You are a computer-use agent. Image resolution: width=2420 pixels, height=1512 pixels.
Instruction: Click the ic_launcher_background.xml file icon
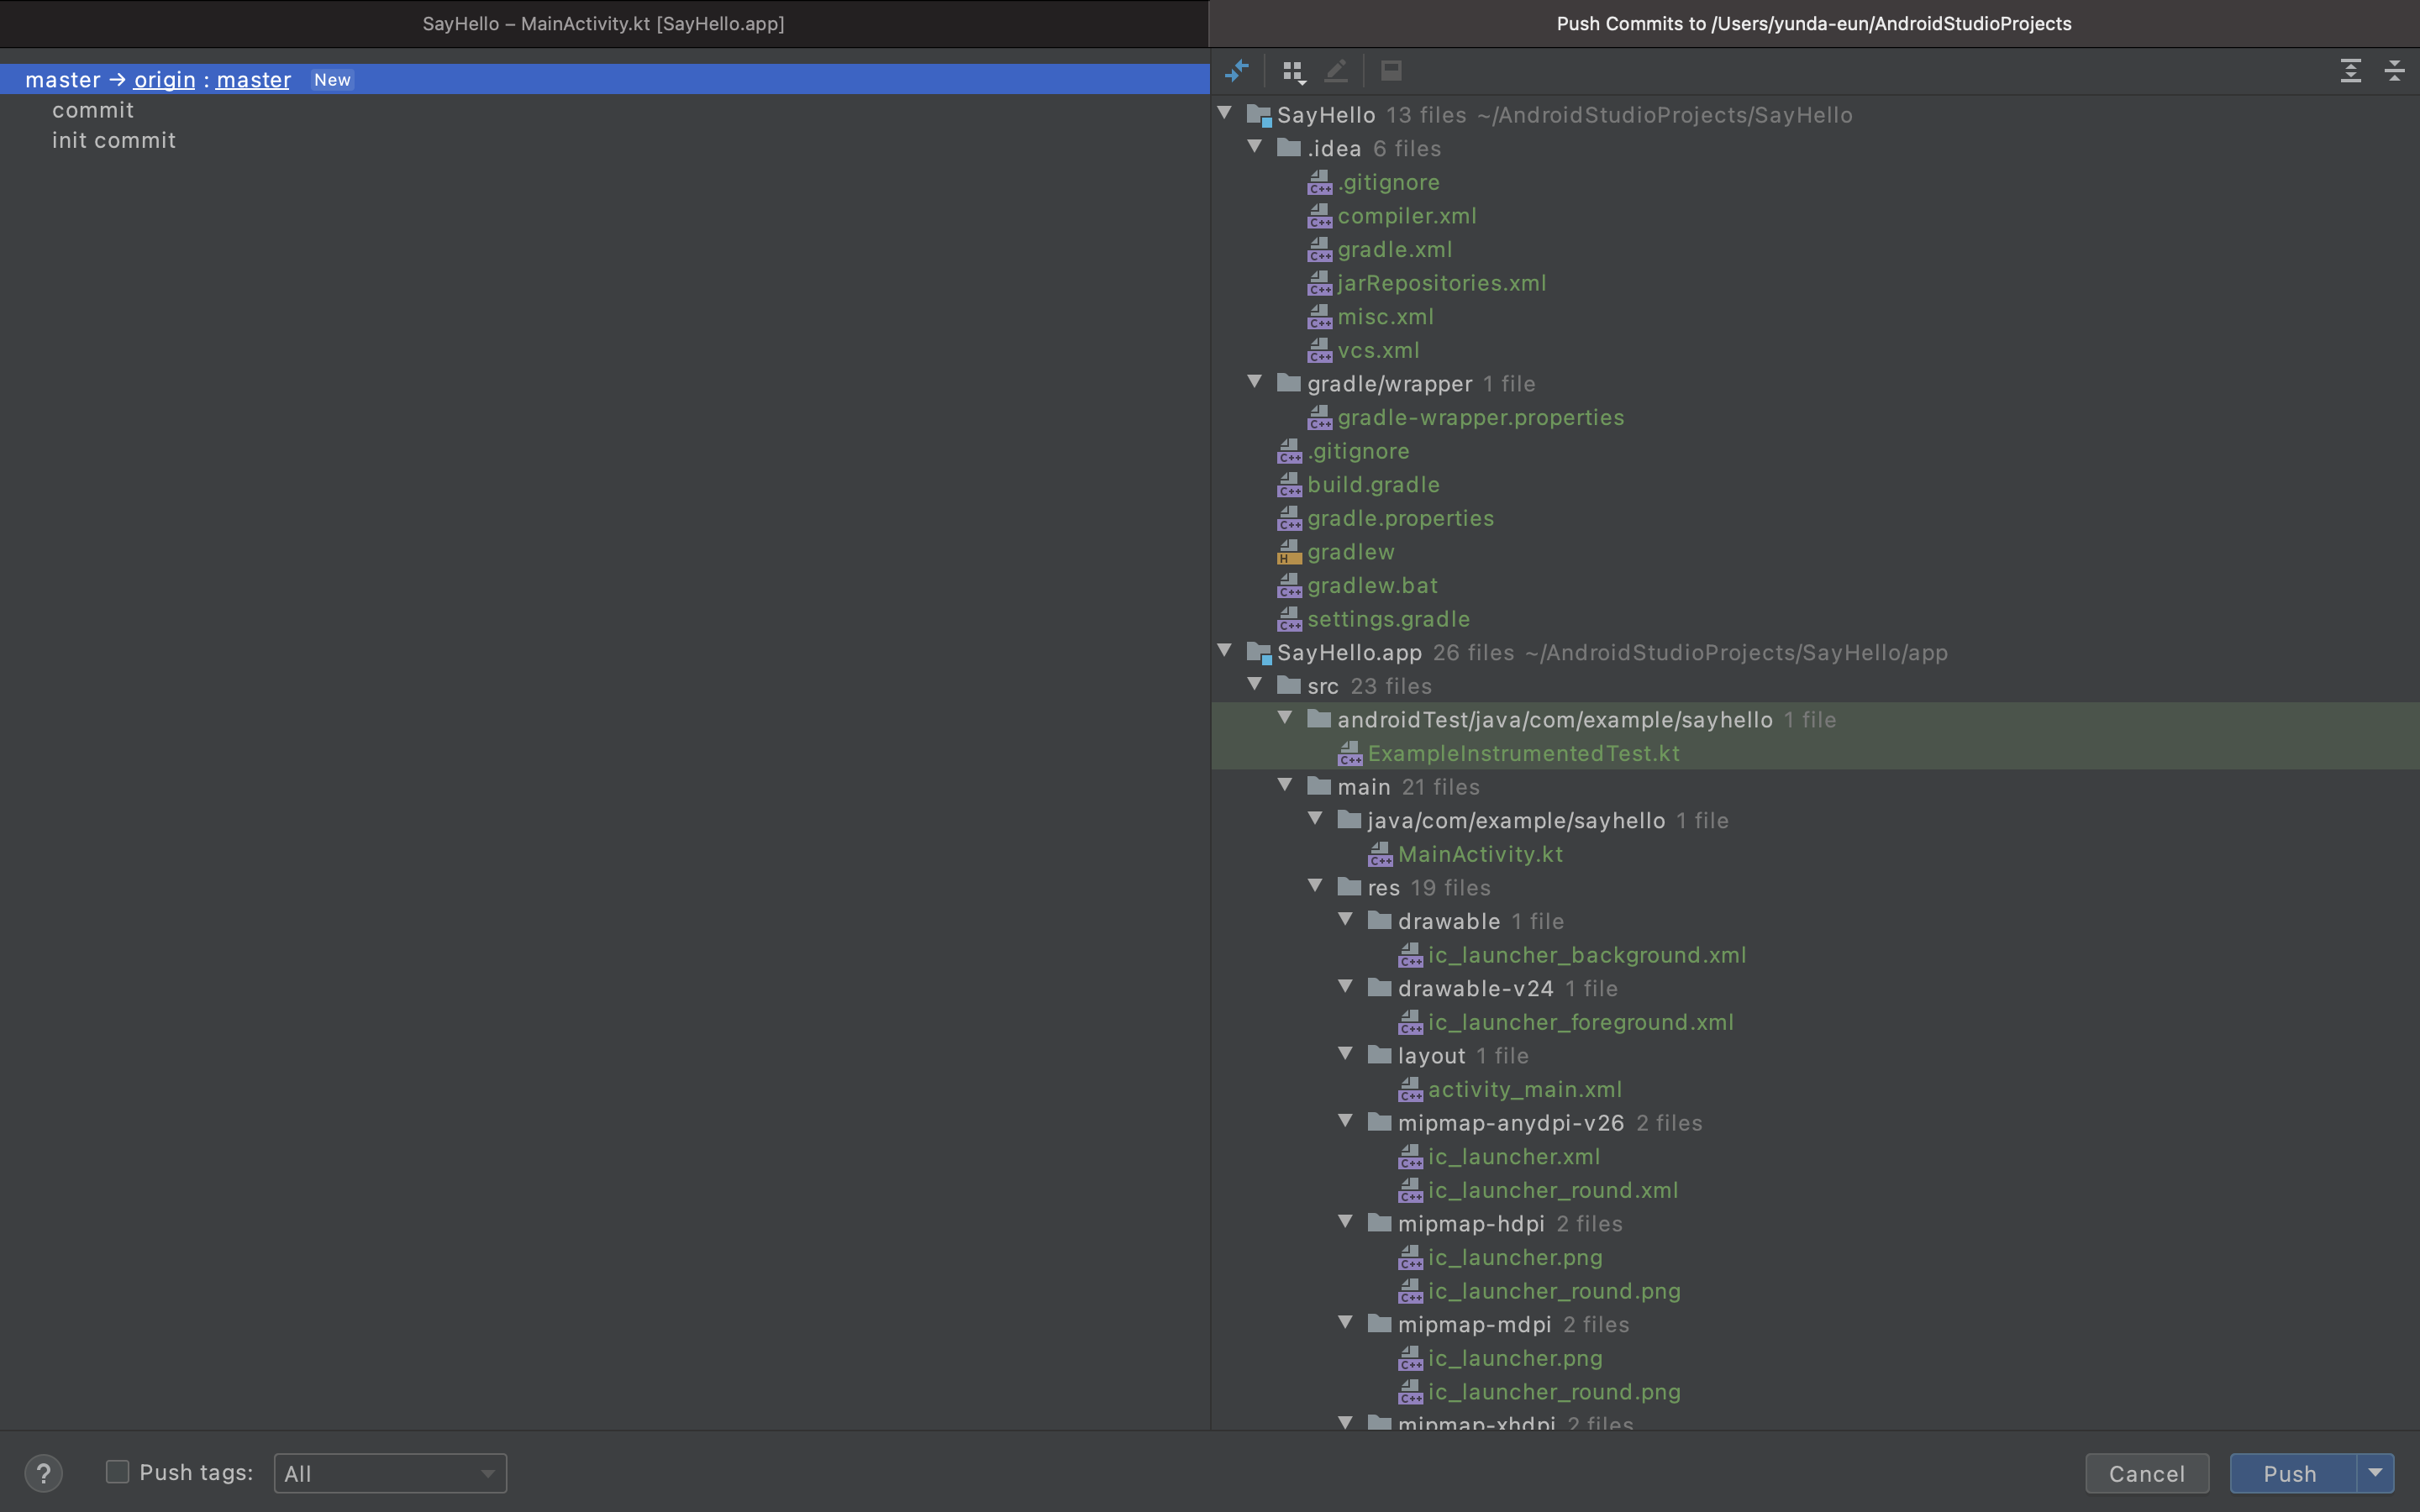1411,955
